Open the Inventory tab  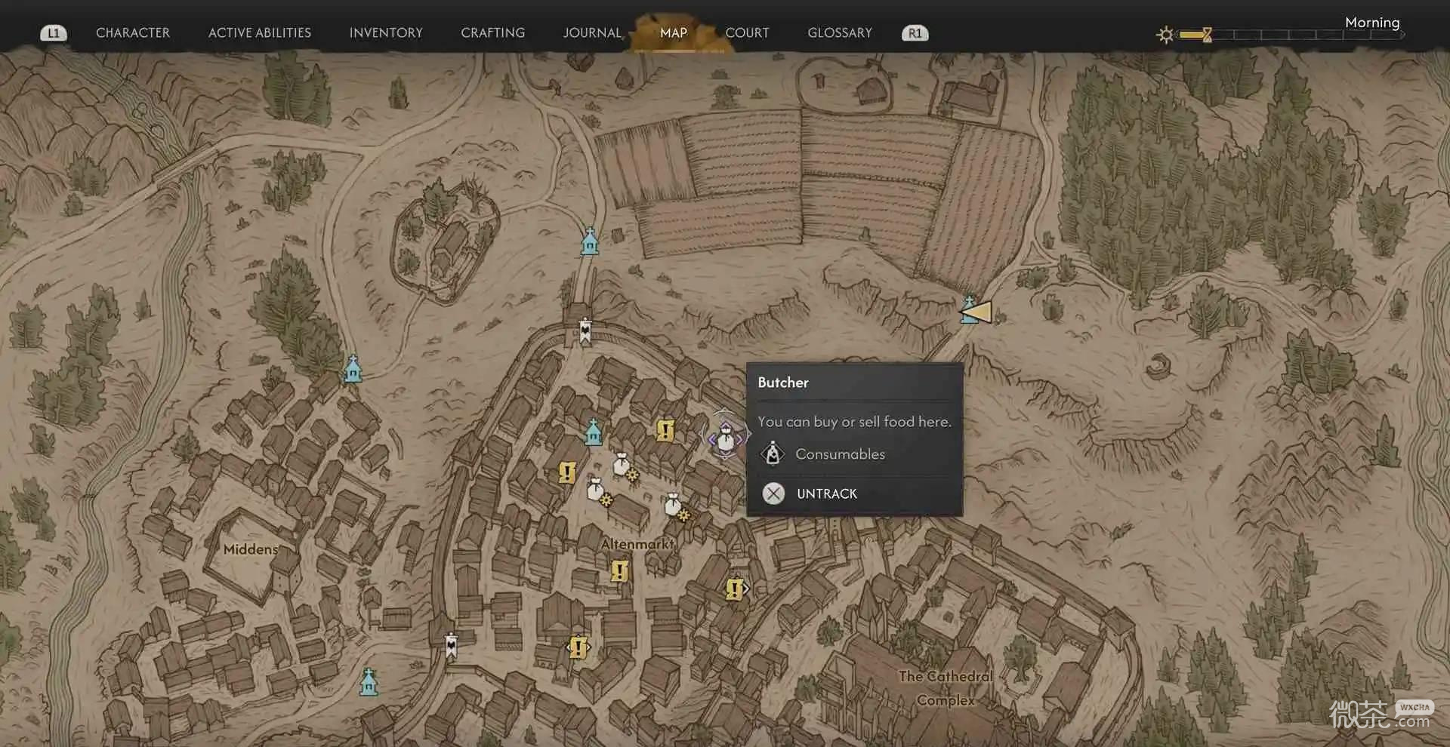(386, 33)
